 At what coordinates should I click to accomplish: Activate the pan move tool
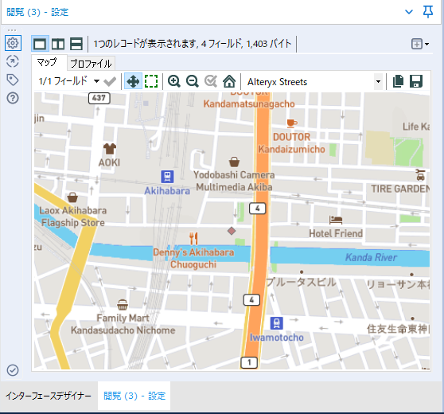(x=133, y=82)
